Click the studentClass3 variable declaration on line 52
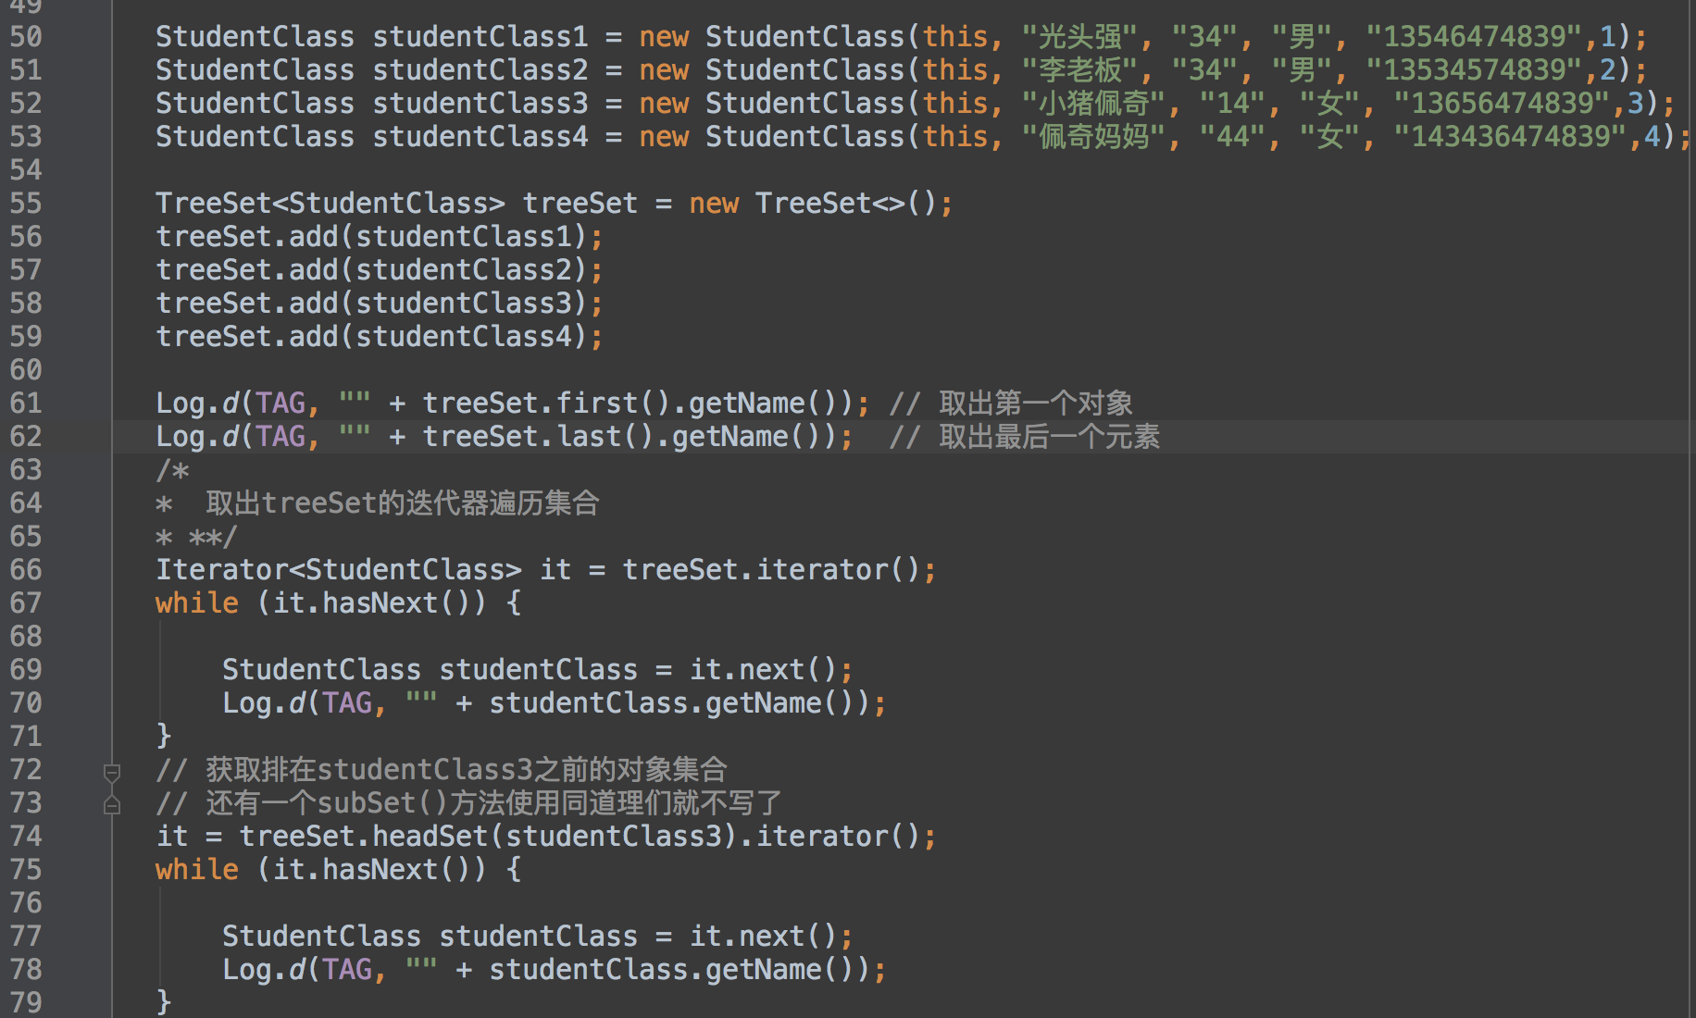Viewport: 1696px width, 1018px height. point(480,104)
